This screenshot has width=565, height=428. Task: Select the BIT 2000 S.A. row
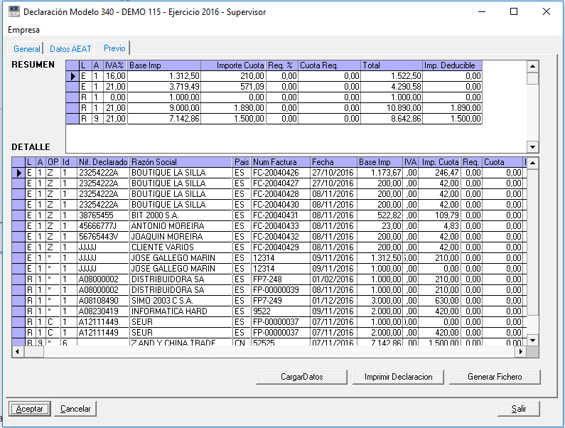181,215
